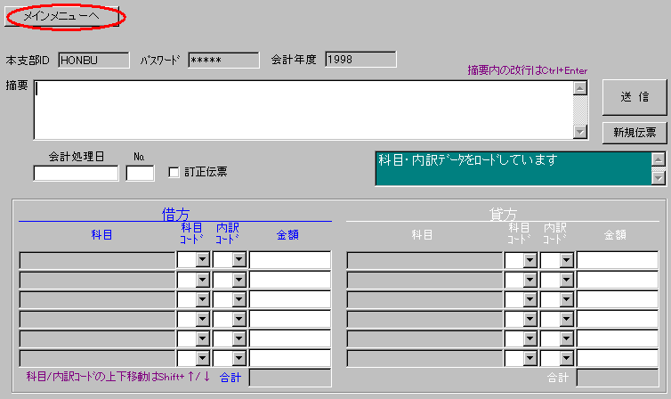This screenshot has height=399, width=671.
Task: Click first-row 借方 金額 field
Action: click(x=289, y=260)
